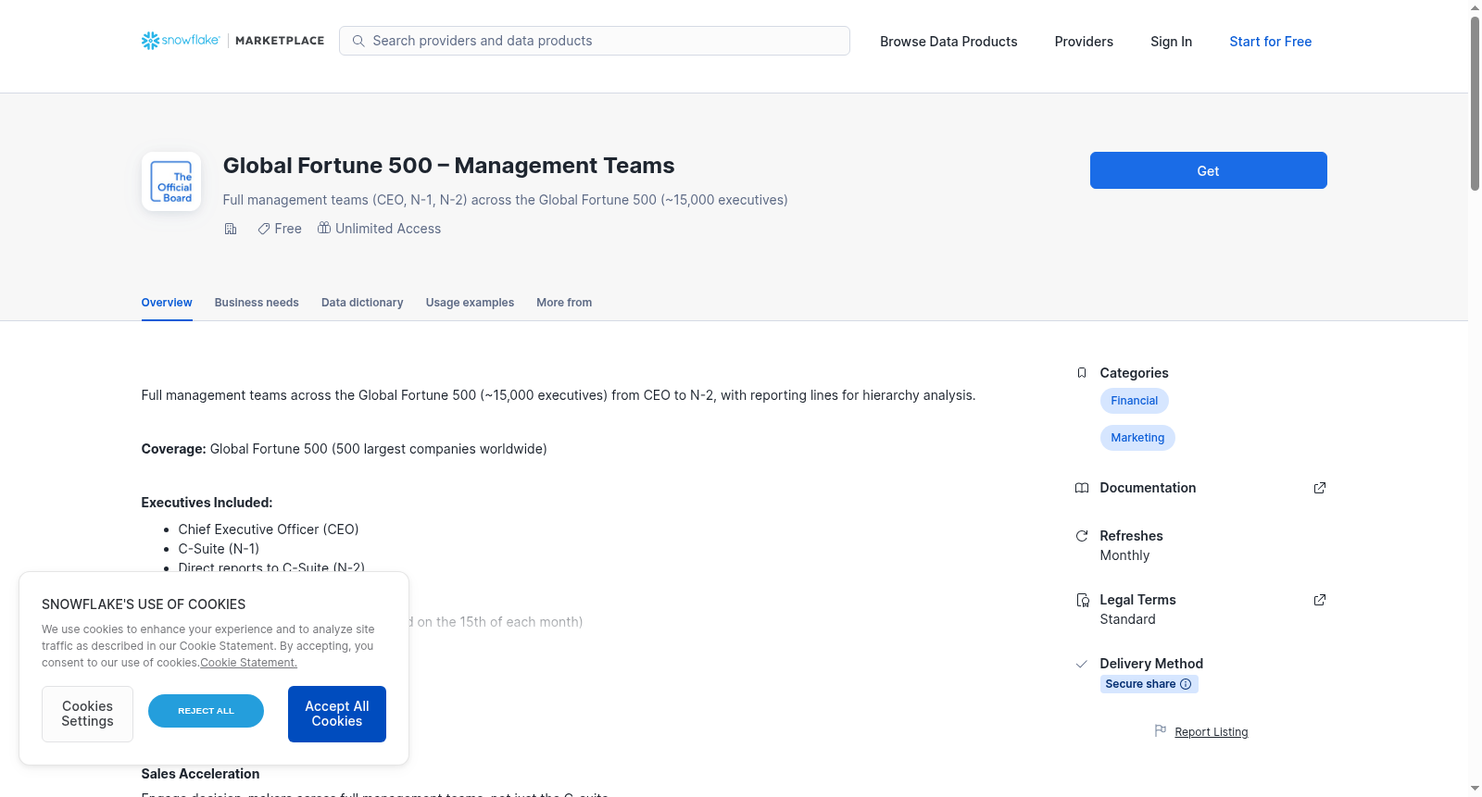1482x797 pixels.
Task: Click the Legal Terms label
Action: [1137, 600]
